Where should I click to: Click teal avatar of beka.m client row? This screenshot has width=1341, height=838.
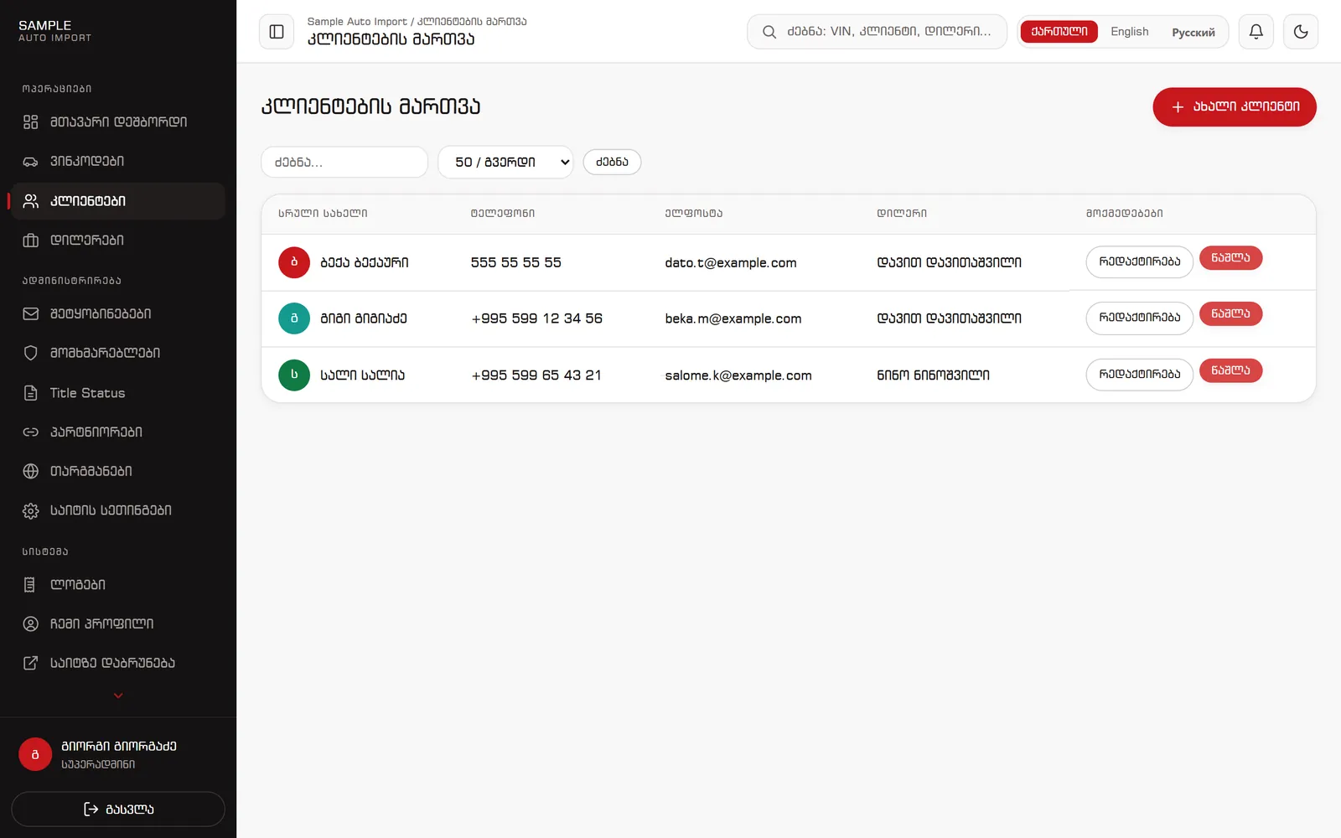294,318
